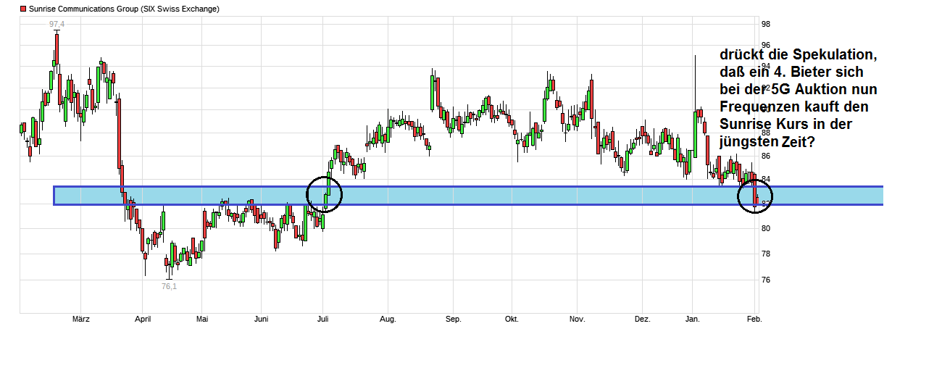Select the 'Sep.' month label
This screenshot has width=942, height=384.
pyautogui.click(x=453, y=319)
